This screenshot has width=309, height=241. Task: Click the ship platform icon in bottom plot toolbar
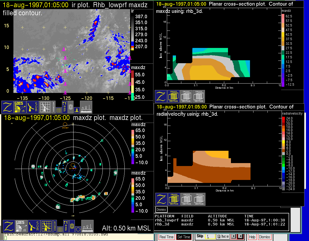[87, 226]
